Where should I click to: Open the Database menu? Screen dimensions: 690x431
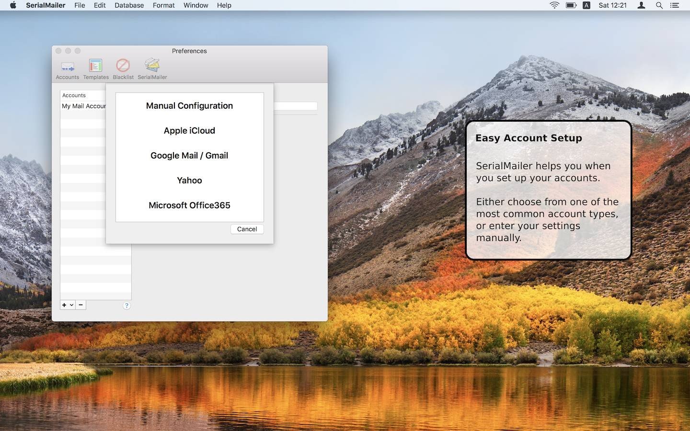(129, 5)
